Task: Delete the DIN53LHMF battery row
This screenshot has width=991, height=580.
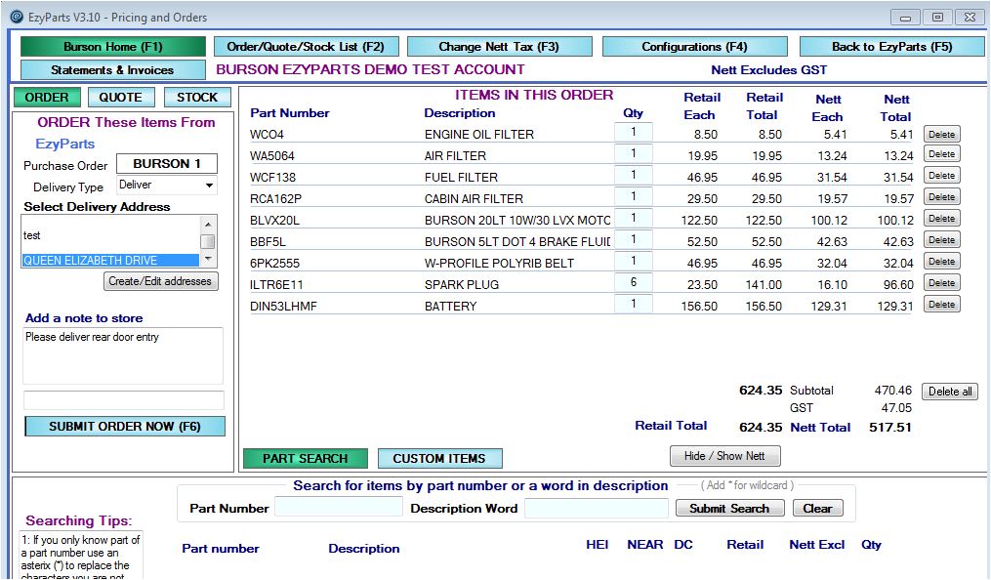Action: point(942,305)
